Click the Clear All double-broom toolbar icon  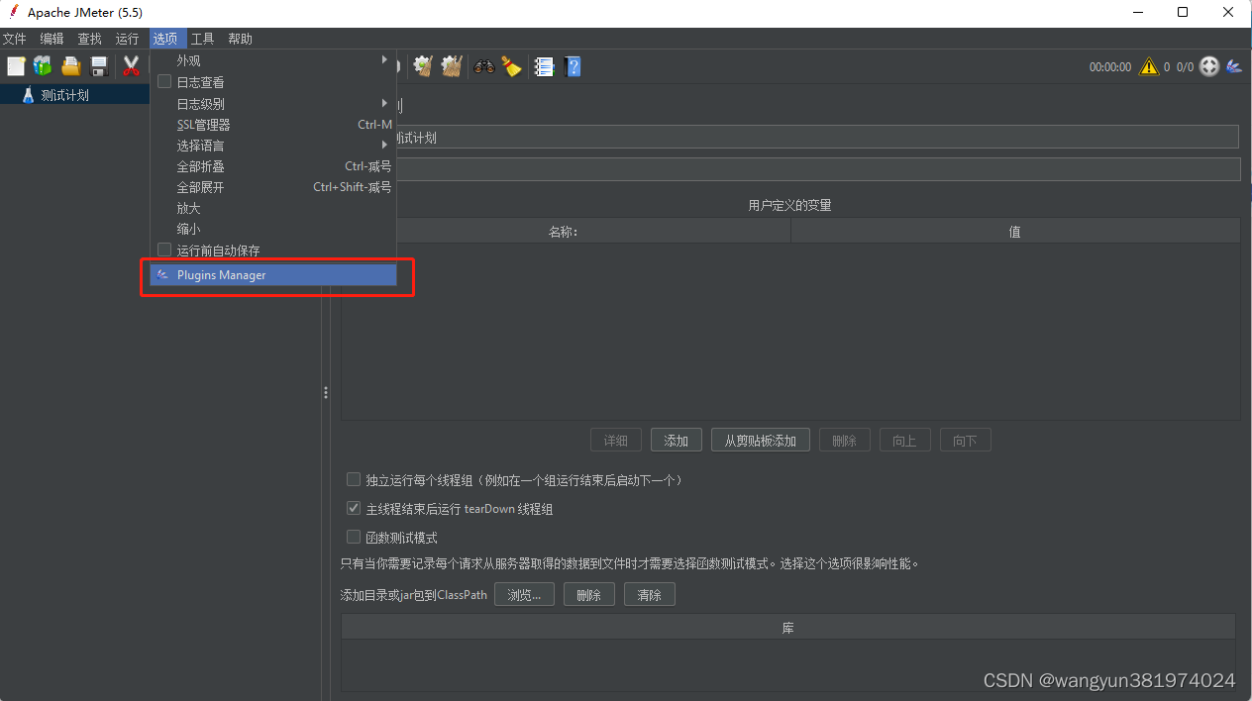(452, 66)
